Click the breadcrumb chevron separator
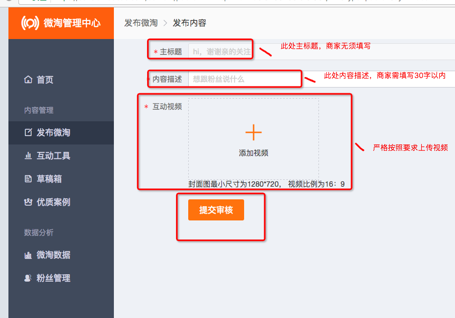This screenshot has width=455, height=318. pyautogui.click(x=165, y=23)
